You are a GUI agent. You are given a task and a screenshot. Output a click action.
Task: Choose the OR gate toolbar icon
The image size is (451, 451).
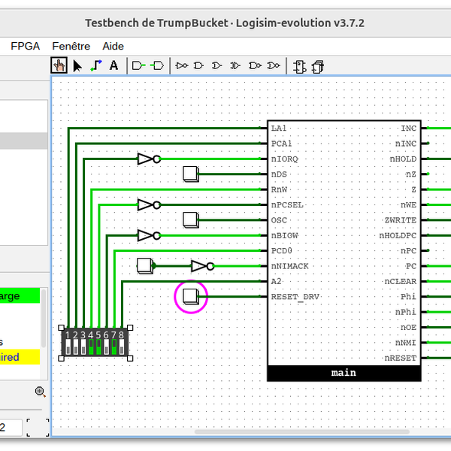[217, 66]
